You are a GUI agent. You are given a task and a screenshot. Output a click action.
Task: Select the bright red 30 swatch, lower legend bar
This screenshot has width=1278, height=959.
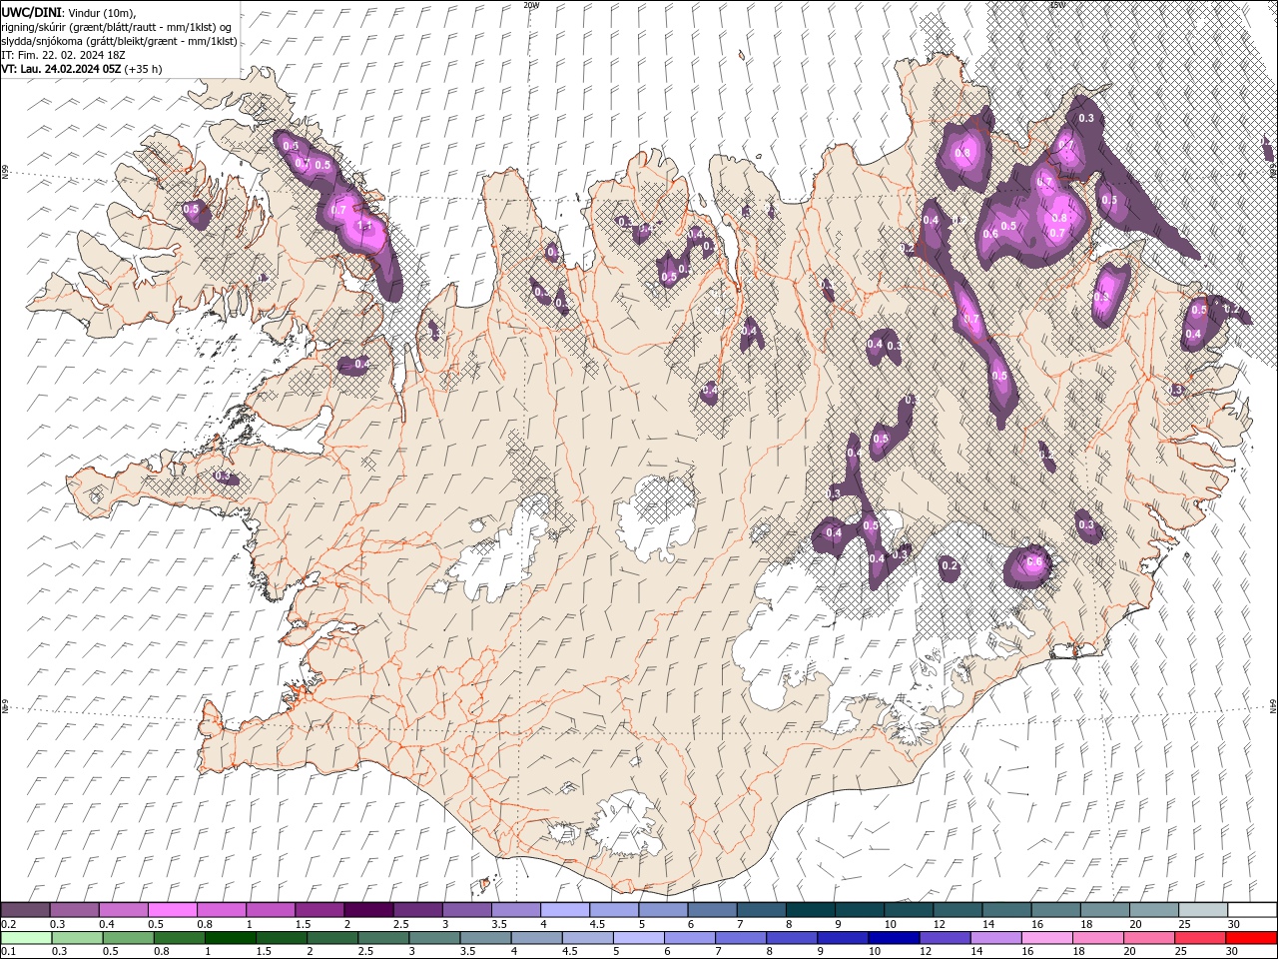pos(1250,938)
